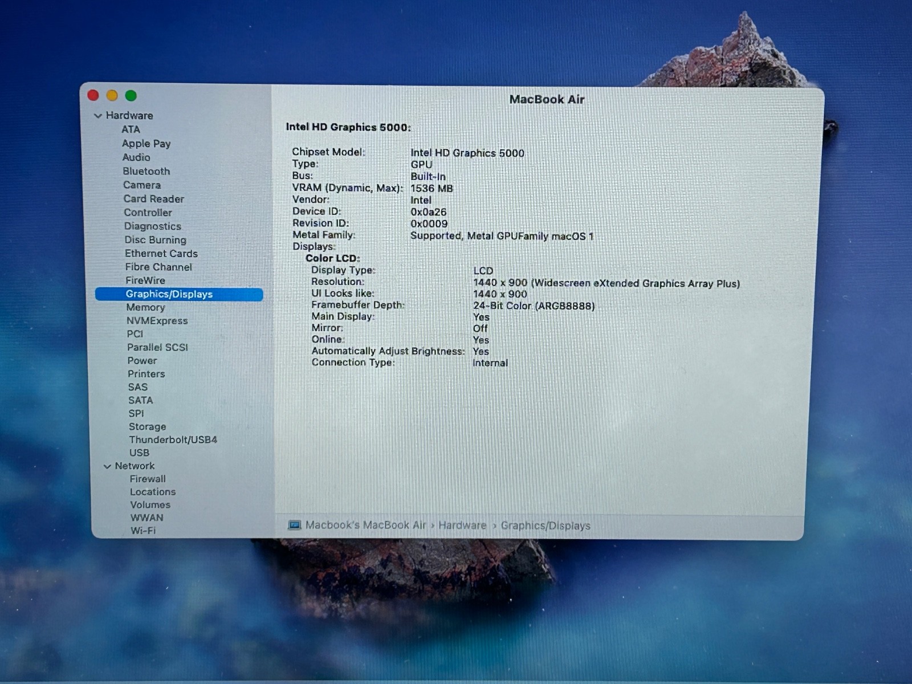Click the Revision ID value 0x0009
912x684 pixels.
429,224
